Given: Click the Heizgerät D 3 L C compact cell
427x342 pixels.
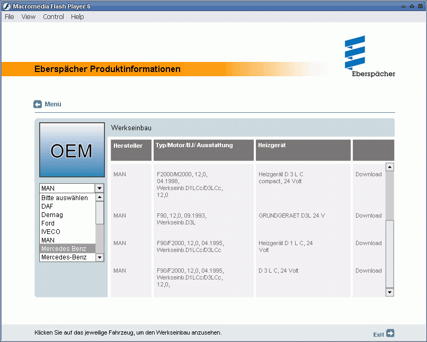Looking at the screenshot, I should pyautogui.click(x=281, y=178).
